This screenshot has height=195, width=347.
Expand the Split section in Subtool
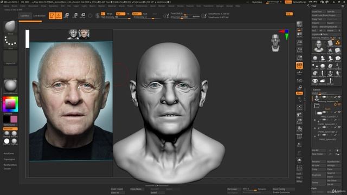314,188
